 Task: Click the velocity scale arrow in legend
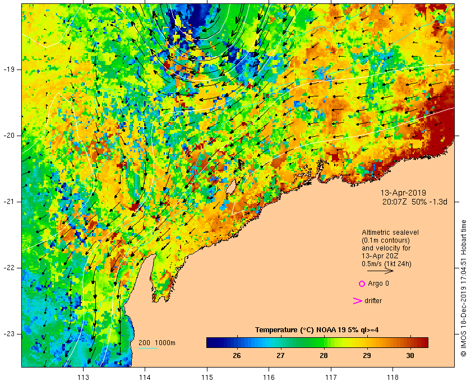pos(380,271)
